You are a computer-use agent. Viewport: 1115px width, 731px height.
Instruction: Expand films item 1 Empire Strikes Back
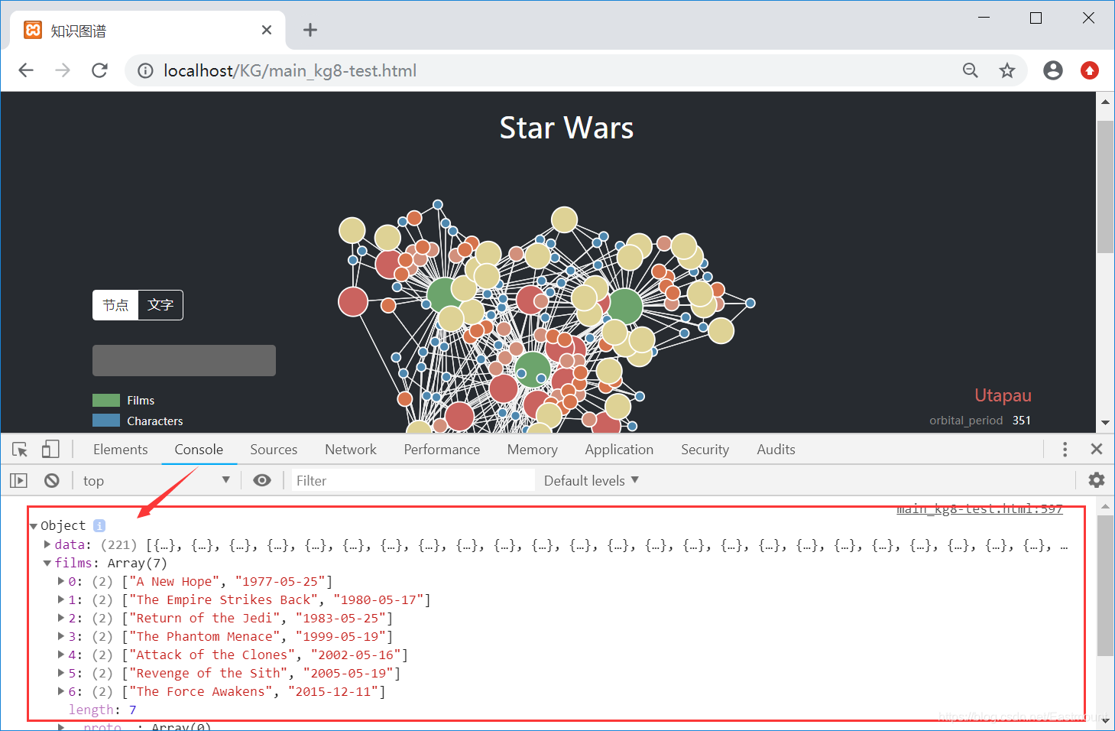(x=61, y=599)
